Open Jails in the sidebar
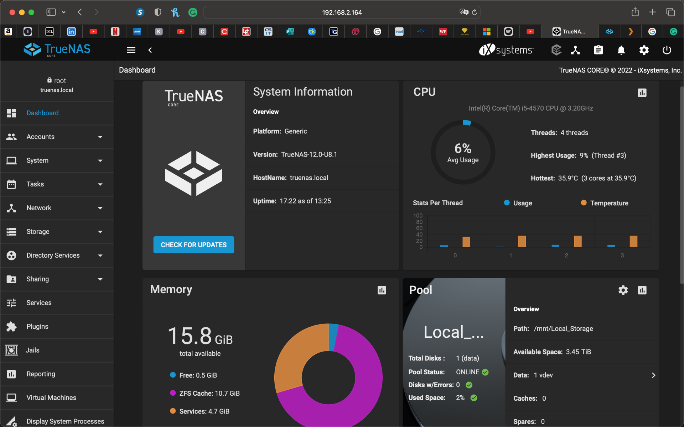 pos(57,350)
